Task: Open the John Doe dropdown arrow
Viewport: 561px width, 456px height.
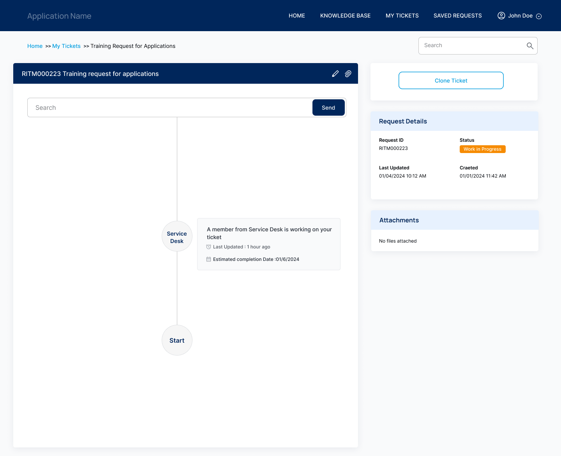Action: [x=539, y=16]
